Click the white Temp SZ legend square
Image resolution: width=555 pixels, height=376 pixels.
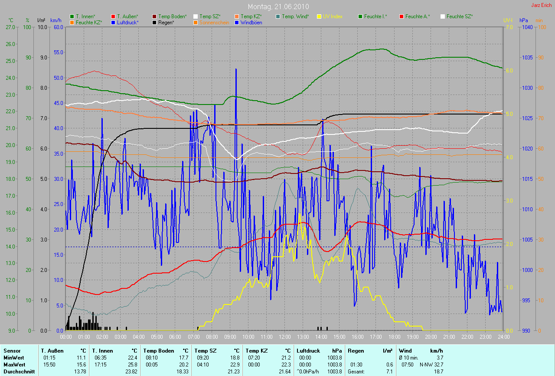[x=196, y=16]
